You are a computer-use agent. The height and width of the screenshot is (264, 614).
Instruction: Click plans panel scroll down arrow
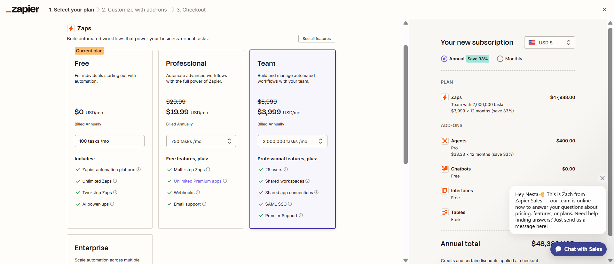pos(405,260)
